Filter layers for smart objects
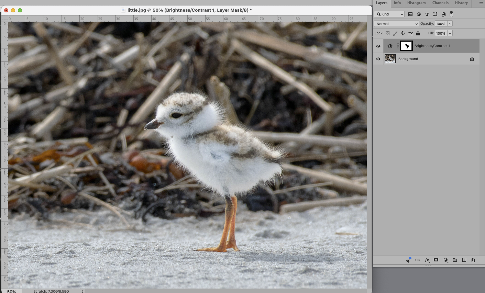This screenshot has width=485, height=293. [444, 14]
